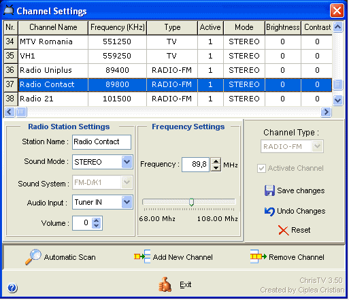Open the Channel Type combo box
349x300 pixels.
292,146
